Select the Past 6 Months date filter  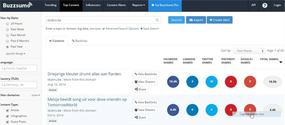7,41
